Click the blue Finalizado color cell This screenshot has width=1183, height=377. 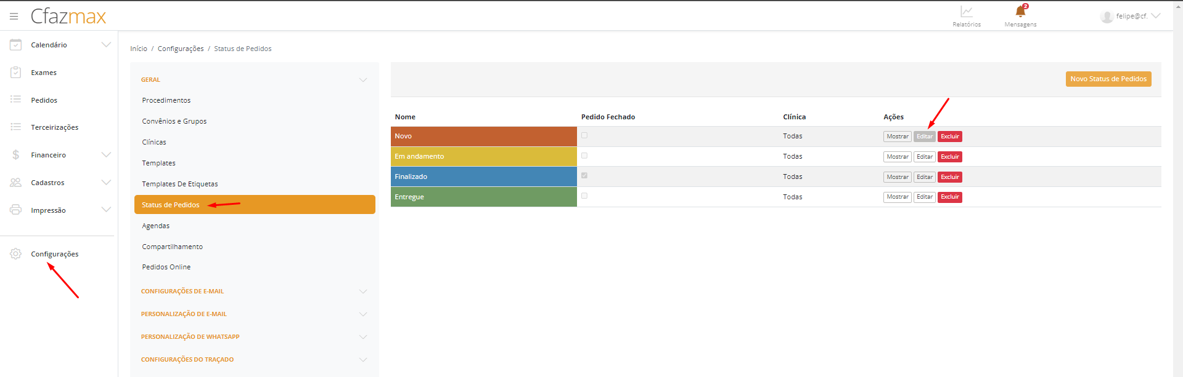tap(484, 177)
